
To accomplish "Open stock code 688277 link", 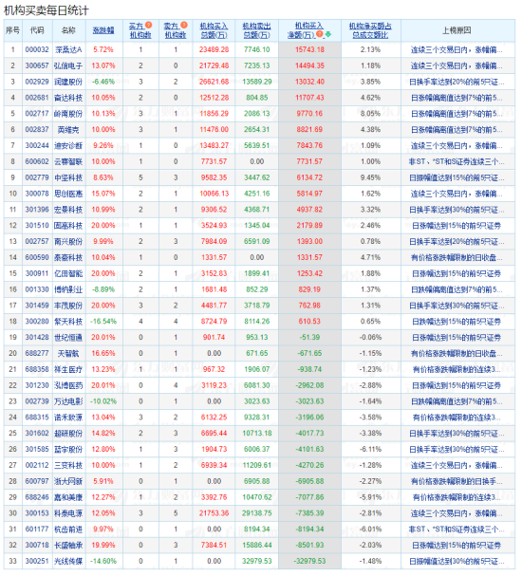I will pos(37,353).
